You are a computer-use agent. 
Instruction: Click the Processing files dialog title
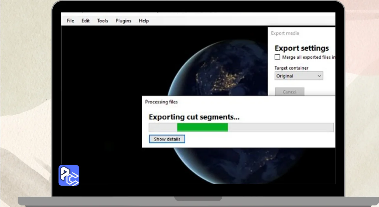tap(161, 102)
